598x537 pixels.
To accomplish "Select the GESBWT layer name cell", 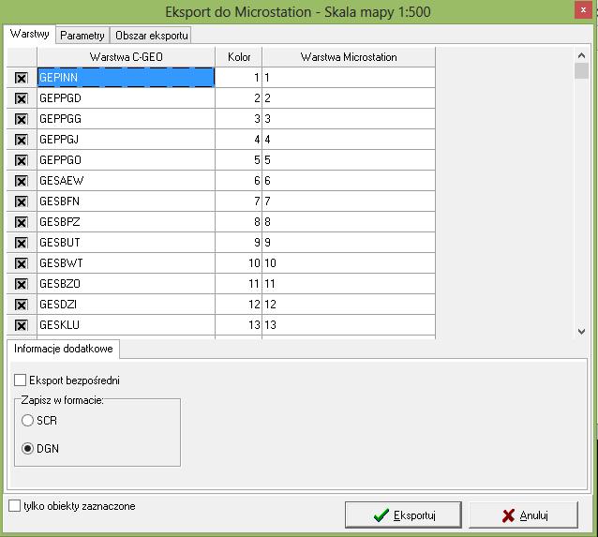I will [x=127, y=262].
